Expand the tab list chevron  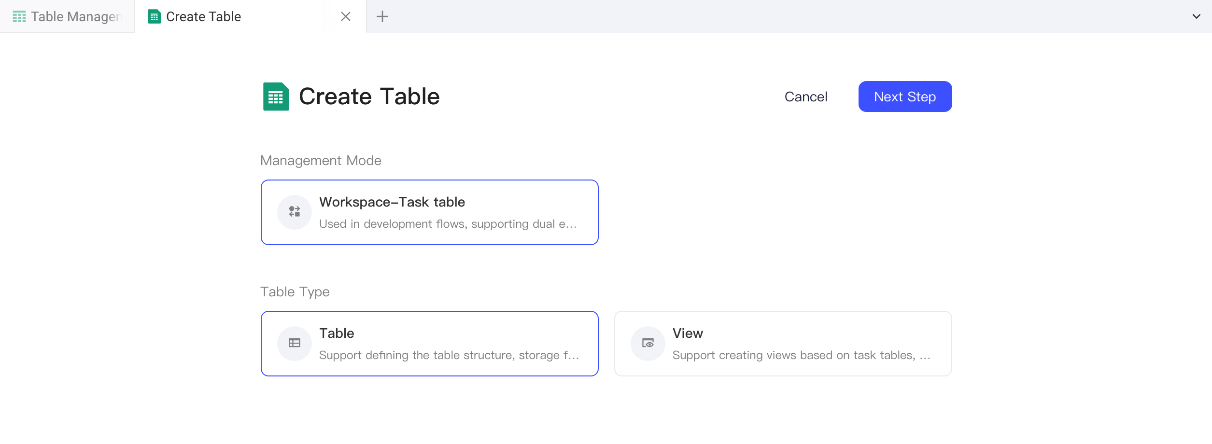pyautogui.click(x=1197, y=16)
